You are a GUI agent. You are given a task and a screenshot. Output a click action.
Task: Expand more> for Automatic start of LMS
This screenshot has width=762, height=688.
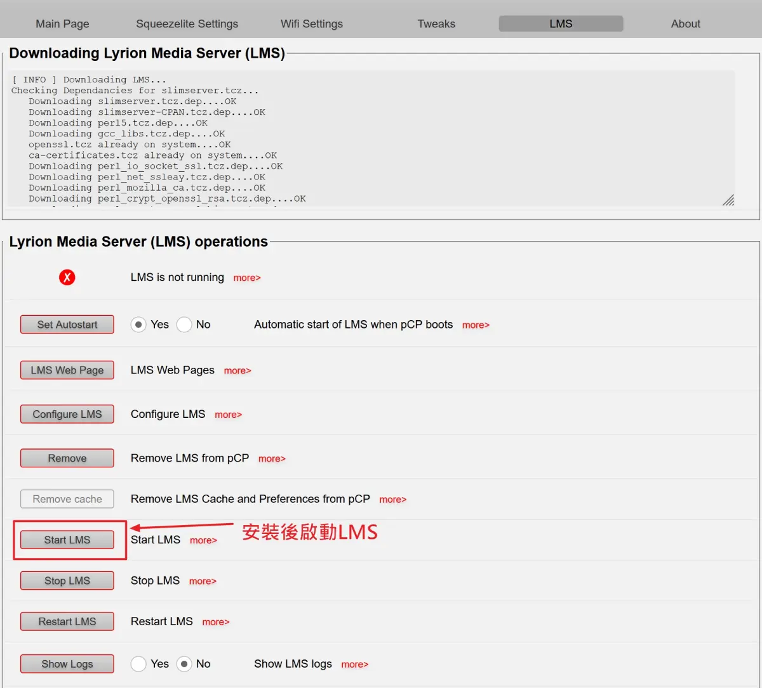click(476, 325)
